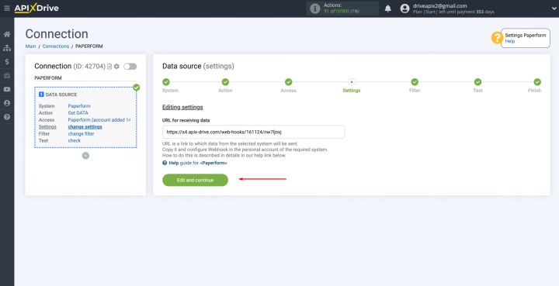Screen dimensions: 559x286
Task: Open the hamburger menu icon
Action: [7, 9]
